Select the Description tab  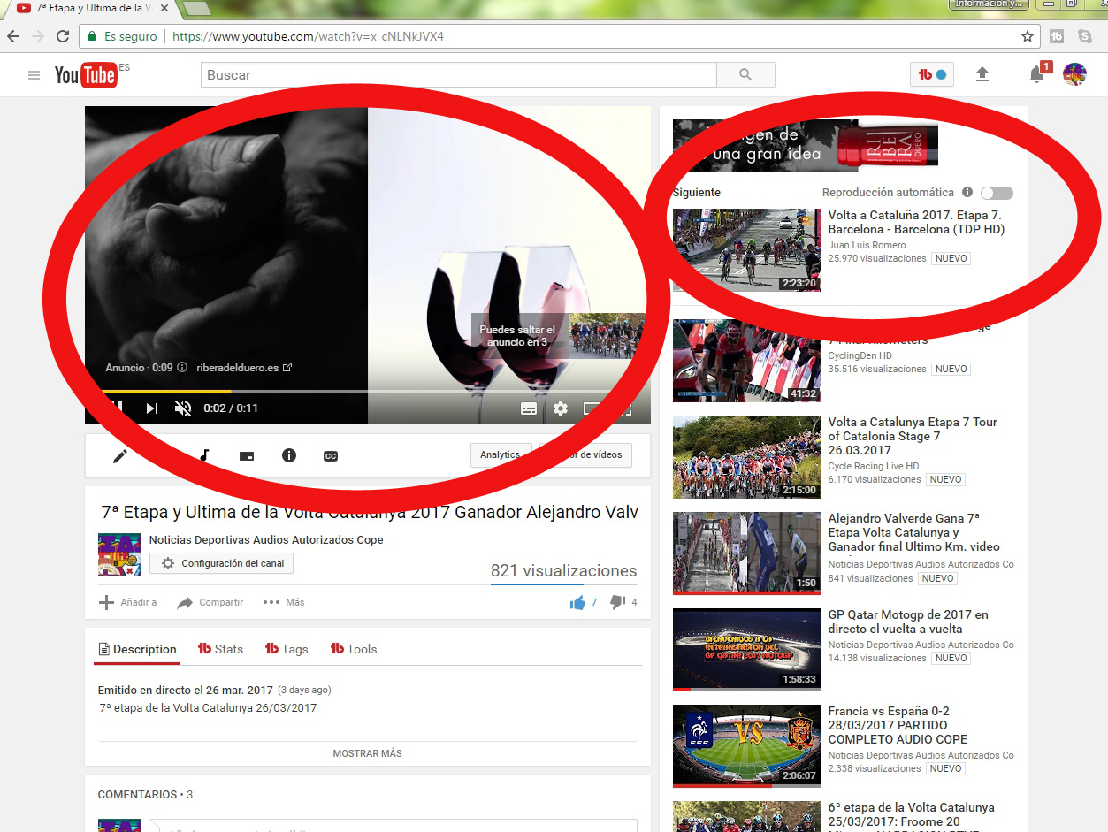point(137,649)
